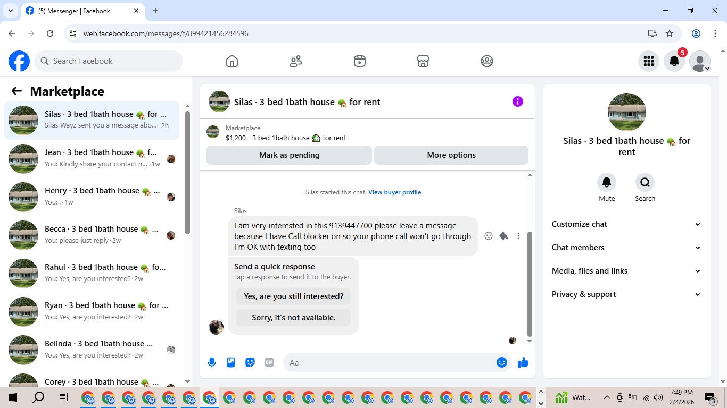Click the install app icon in address bar
This screenshot has width=727, height=408.
point(652,33)
